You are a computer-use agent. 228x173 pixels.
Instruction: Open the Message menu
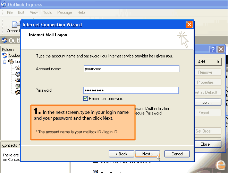(65, 12)
